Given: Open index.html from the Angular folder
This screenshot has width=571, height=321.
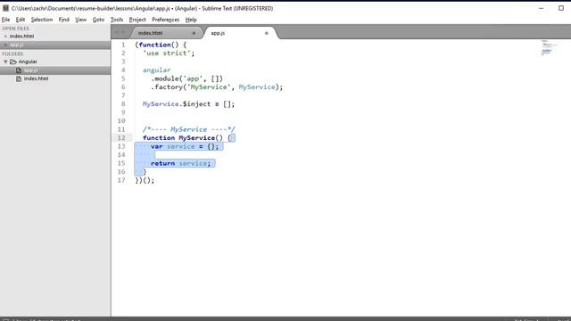Looking at the screenshot, I should [36, 78].
